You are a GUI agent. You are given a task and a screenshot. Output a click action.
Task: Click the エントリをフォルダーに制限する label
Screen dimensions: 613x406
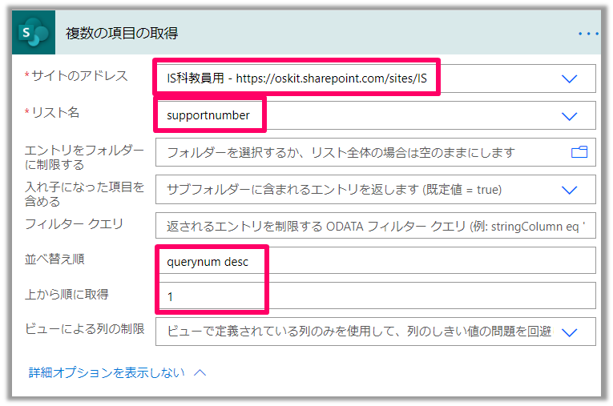(84, 157)
